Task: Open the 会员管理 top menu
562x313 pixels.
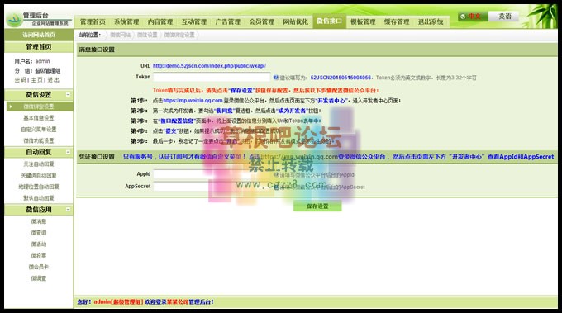Action: (x=262, y=21)
